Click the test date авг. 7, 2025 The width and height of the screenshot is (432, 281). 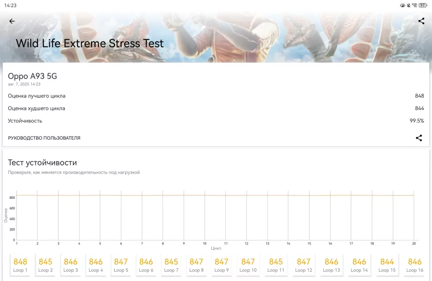point(24,84)
